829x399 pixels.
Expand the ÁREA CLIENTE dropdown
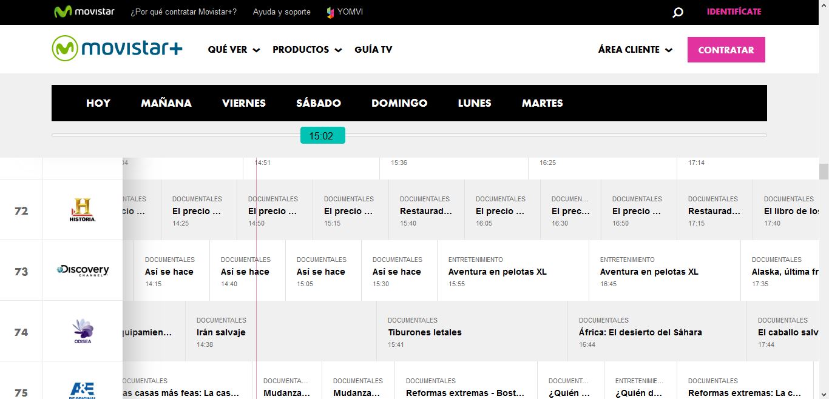click(x=635, y=50)
